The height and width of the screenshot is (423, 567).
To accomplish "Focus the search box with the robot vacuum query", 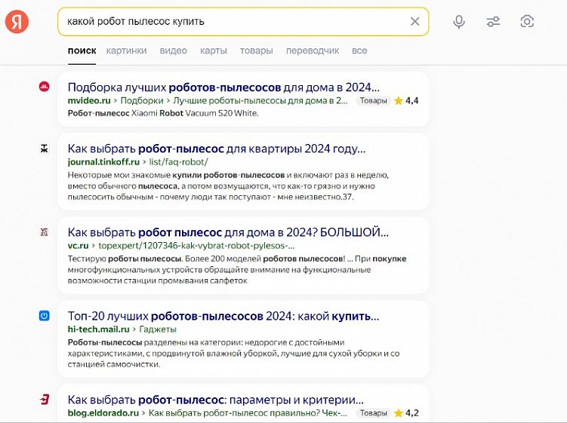I will tap(243, 22).
